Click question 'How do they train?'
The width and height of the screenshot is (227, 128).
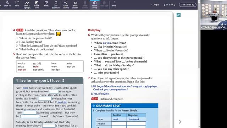(x=31, y=42)
